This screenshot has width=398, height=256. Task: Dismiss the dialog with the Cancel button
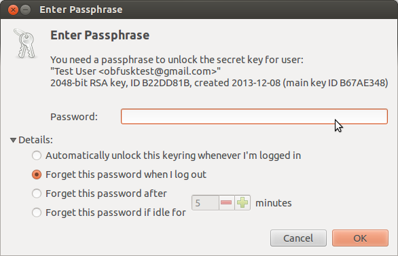click(298, 238)
